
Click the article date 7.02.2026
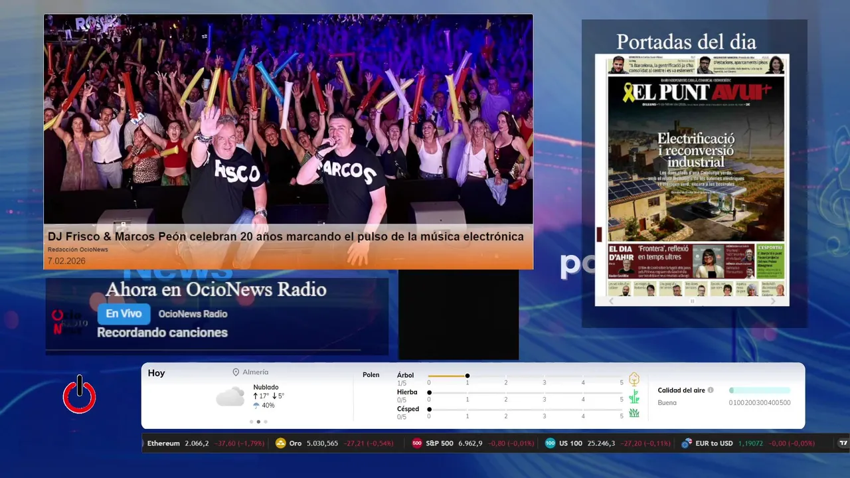pos(66,261)
